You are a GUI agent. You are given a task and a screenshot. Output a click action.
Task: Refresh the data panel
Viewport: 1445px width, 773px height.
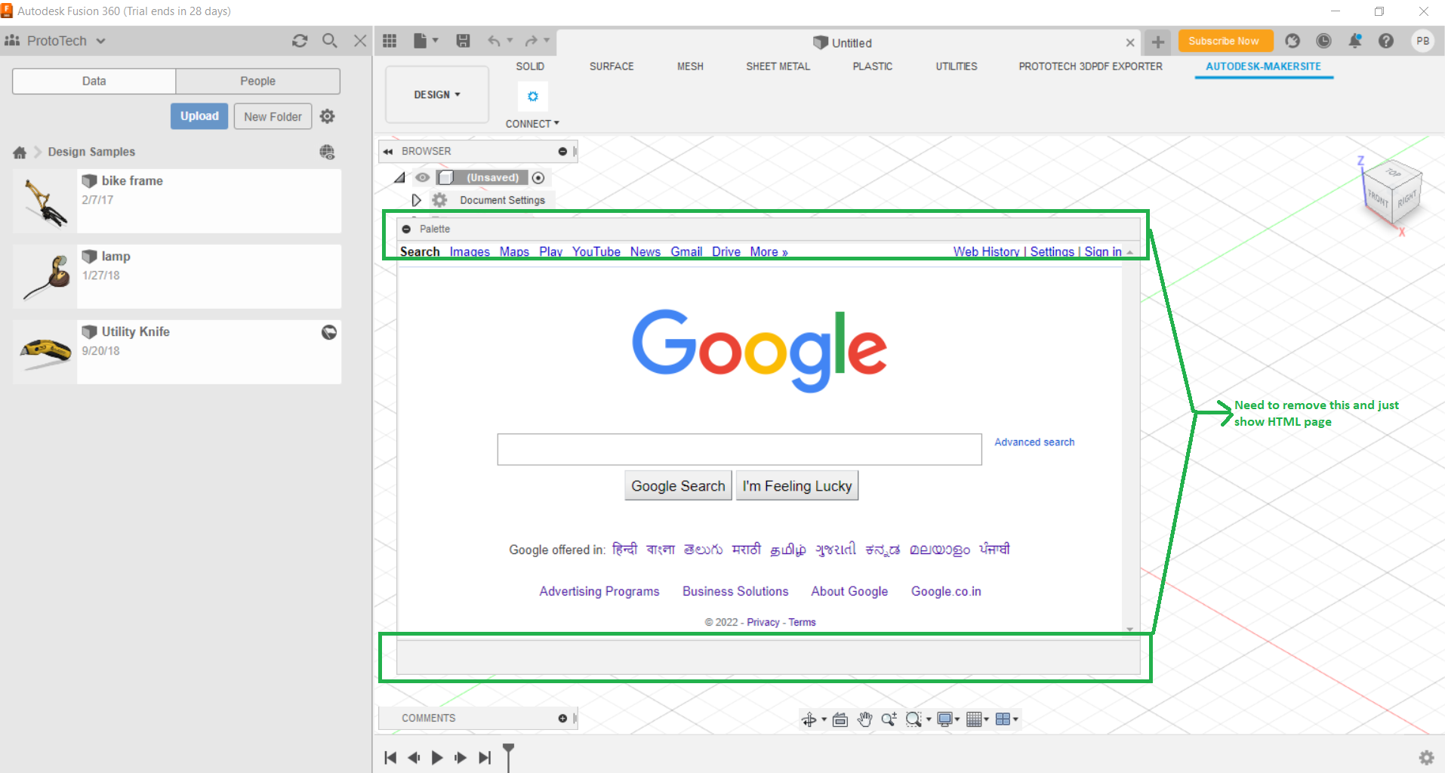[300, 41]
